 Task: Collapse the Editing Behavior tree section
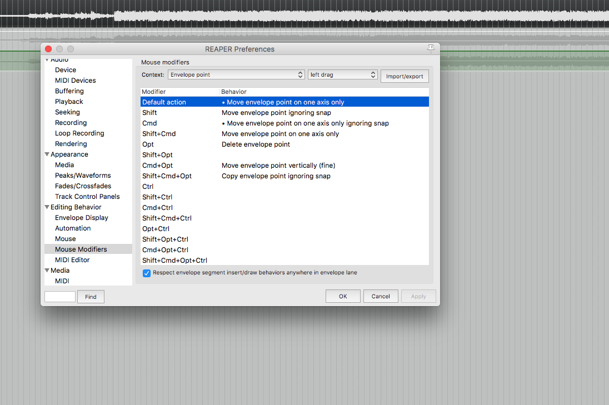(47, 207)
